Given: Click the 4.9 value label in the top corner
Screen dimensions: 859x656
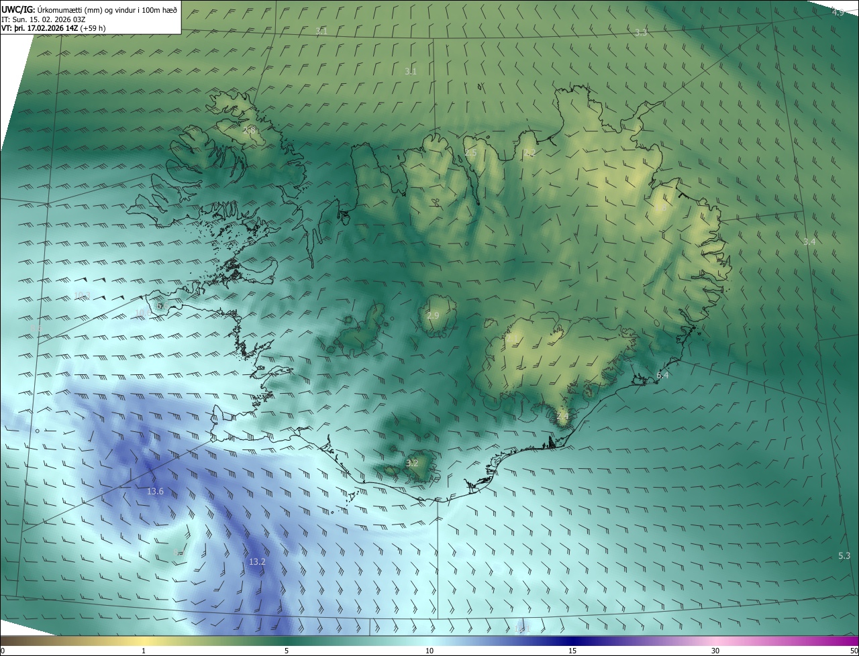Looking at the screenshot, I should coord(838,13).
